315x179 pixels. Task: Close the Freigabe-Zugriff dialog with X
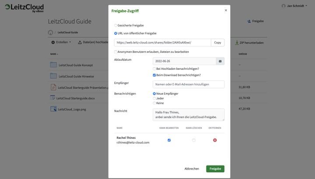click(226, 10)
